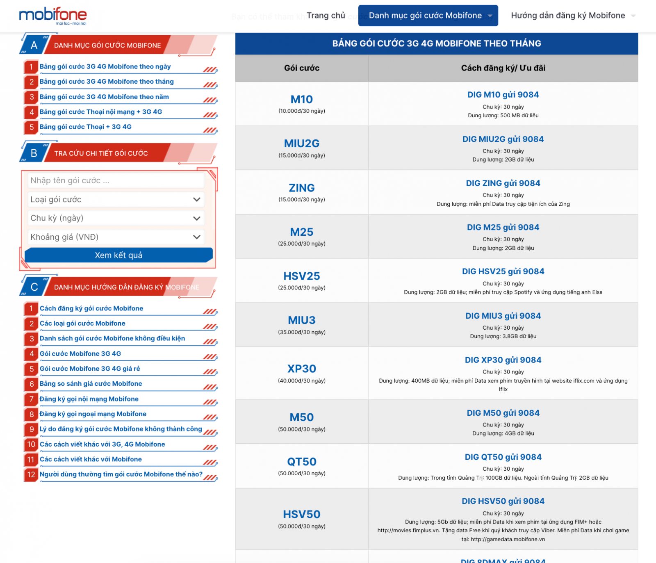Image resolution: width=656 pixels, height=563 pixels.
Task: Open the Chu kỳ (ngày) dropdown
Action: [x=116, y=218]
